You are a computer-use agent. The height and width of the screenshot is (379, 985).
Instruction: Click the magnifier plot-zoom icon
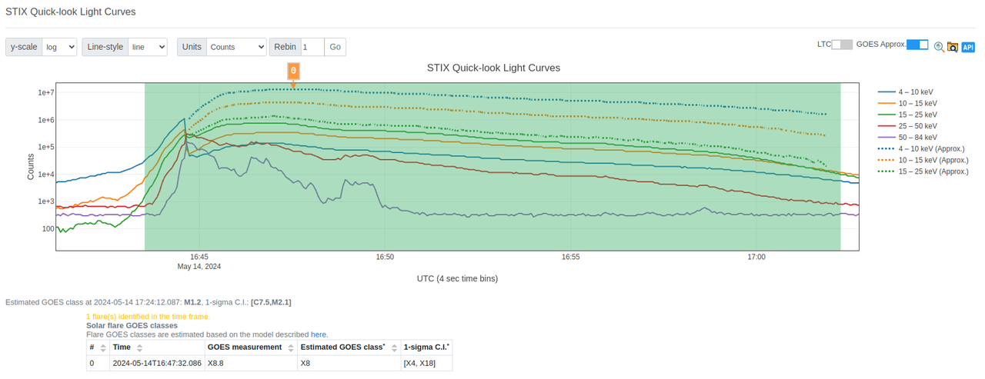939,47
